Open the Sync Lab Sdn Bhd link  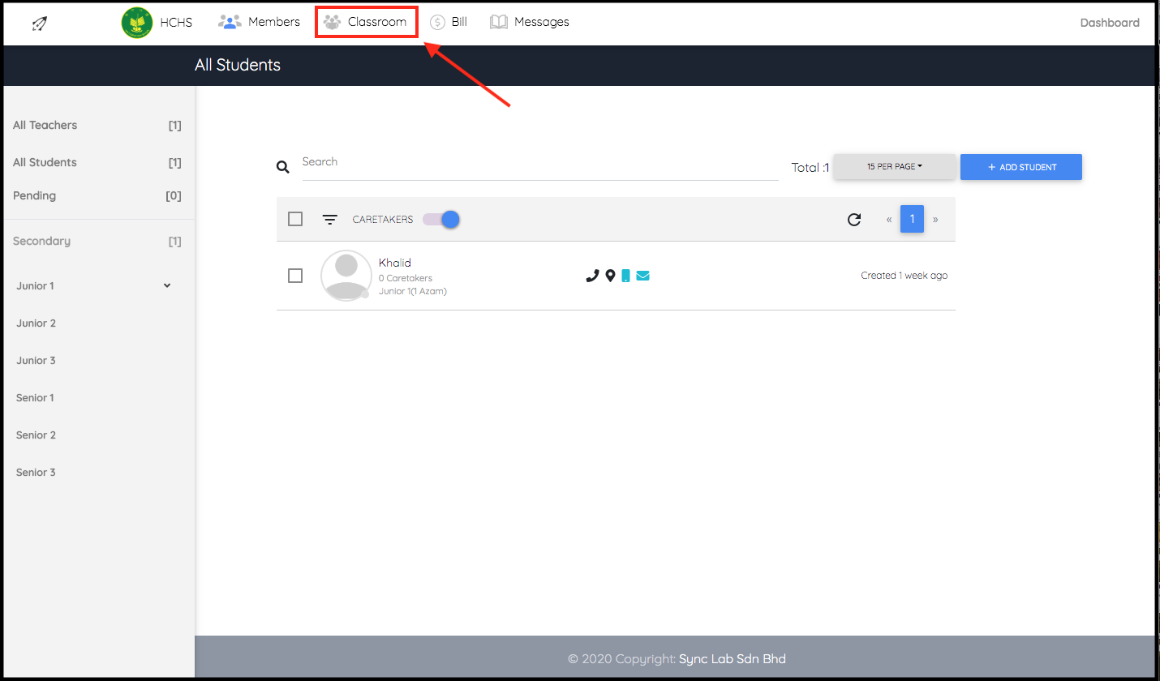(732, 658)
